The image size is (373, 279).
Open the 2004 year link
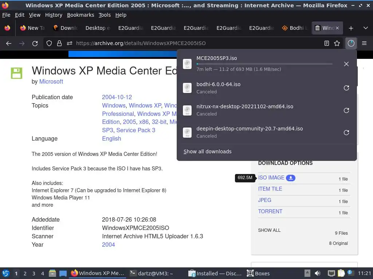pyautogui.click(x=109, y=245)
